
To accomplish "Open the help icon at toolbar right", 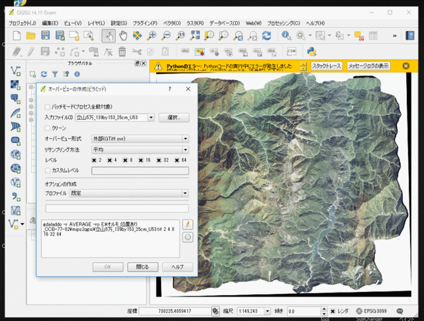I will click(x=410, y=36).
